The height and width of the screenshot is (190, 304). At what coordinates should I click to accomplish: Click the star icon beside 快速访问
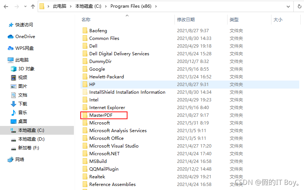point(11,25)
